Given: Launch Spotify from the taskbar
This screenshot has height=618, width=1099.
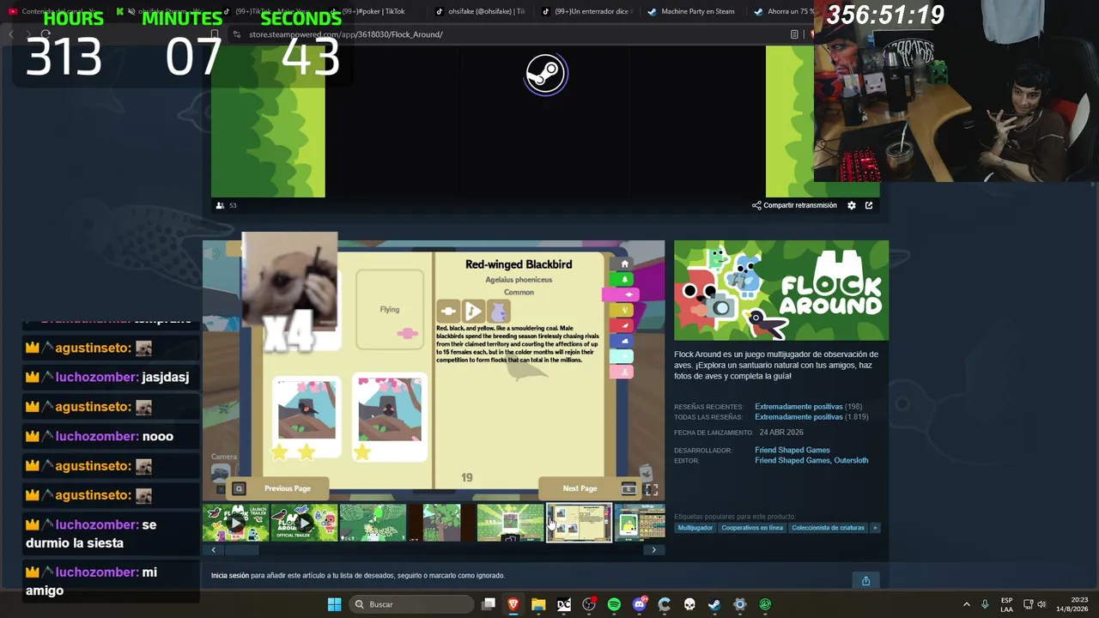Looking at the screenshot, I should pos(614,604).
